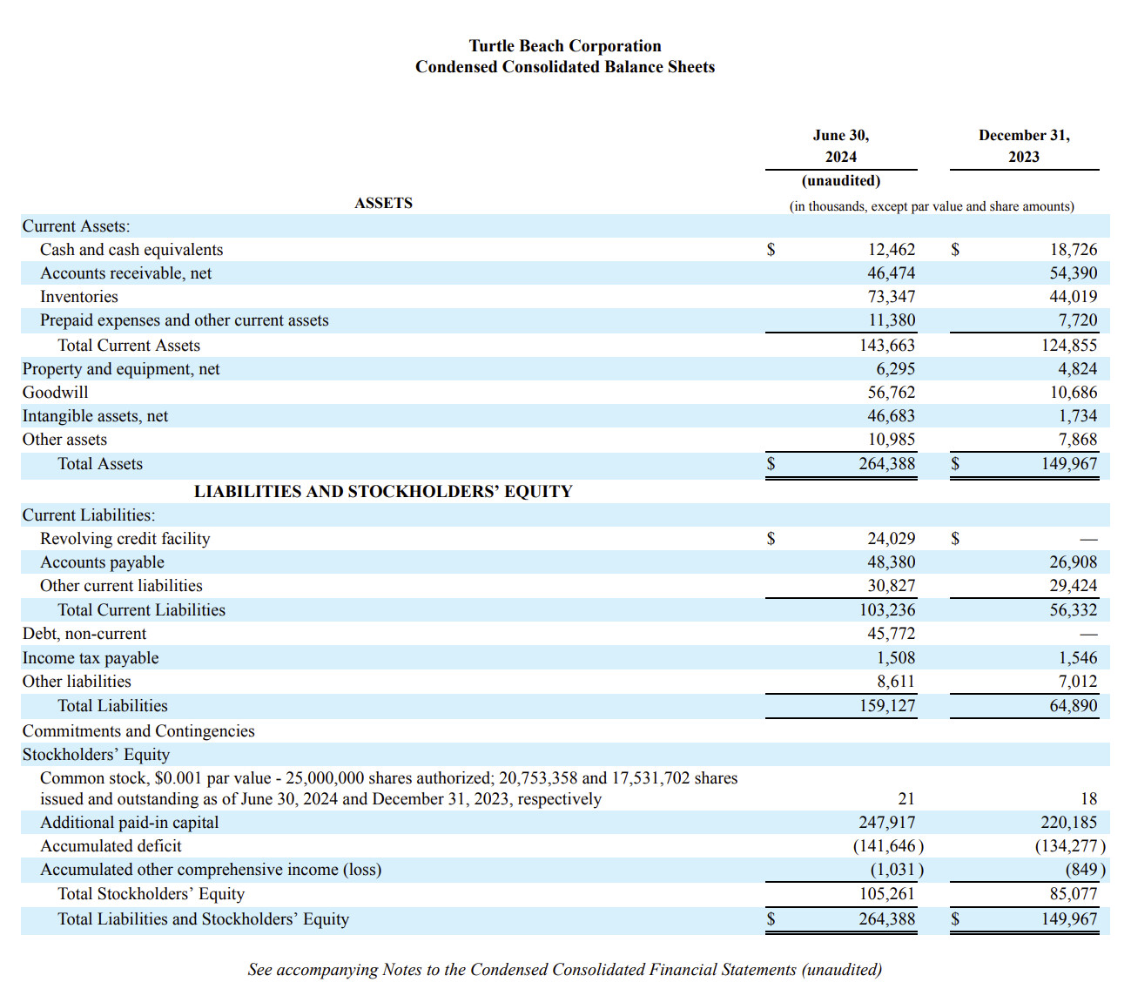1131x982 pixels.
Task: Click the "Other liabilities" row label
Action: pyautogui.click(x=77, y=682)
